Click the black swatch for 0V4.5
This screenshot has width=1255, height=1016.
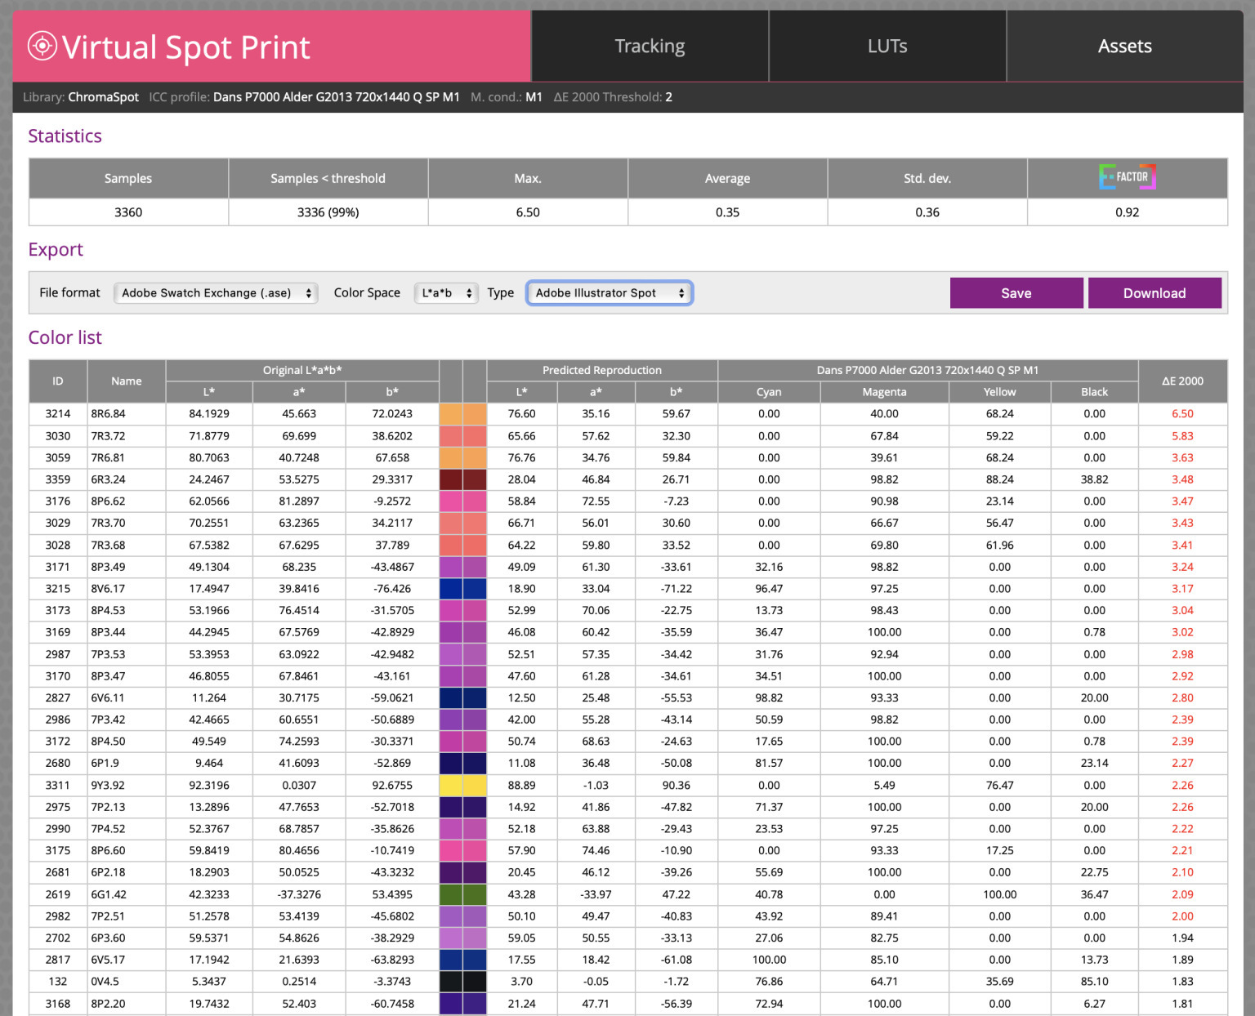click(462, 982)
